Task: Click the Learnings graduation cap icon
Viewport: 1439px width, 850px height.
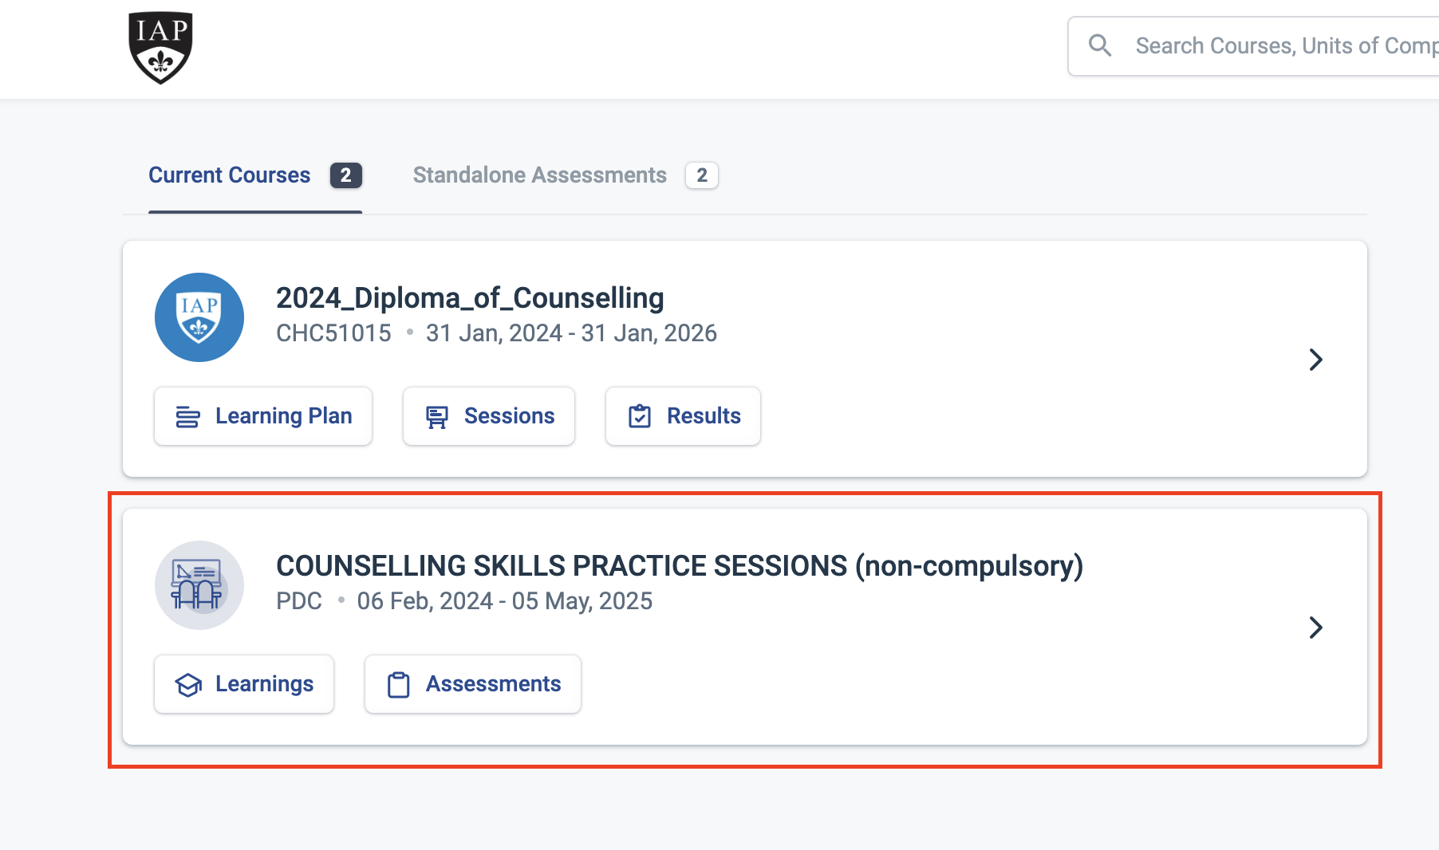Action: pyautogui.click(x=188, y=684)
